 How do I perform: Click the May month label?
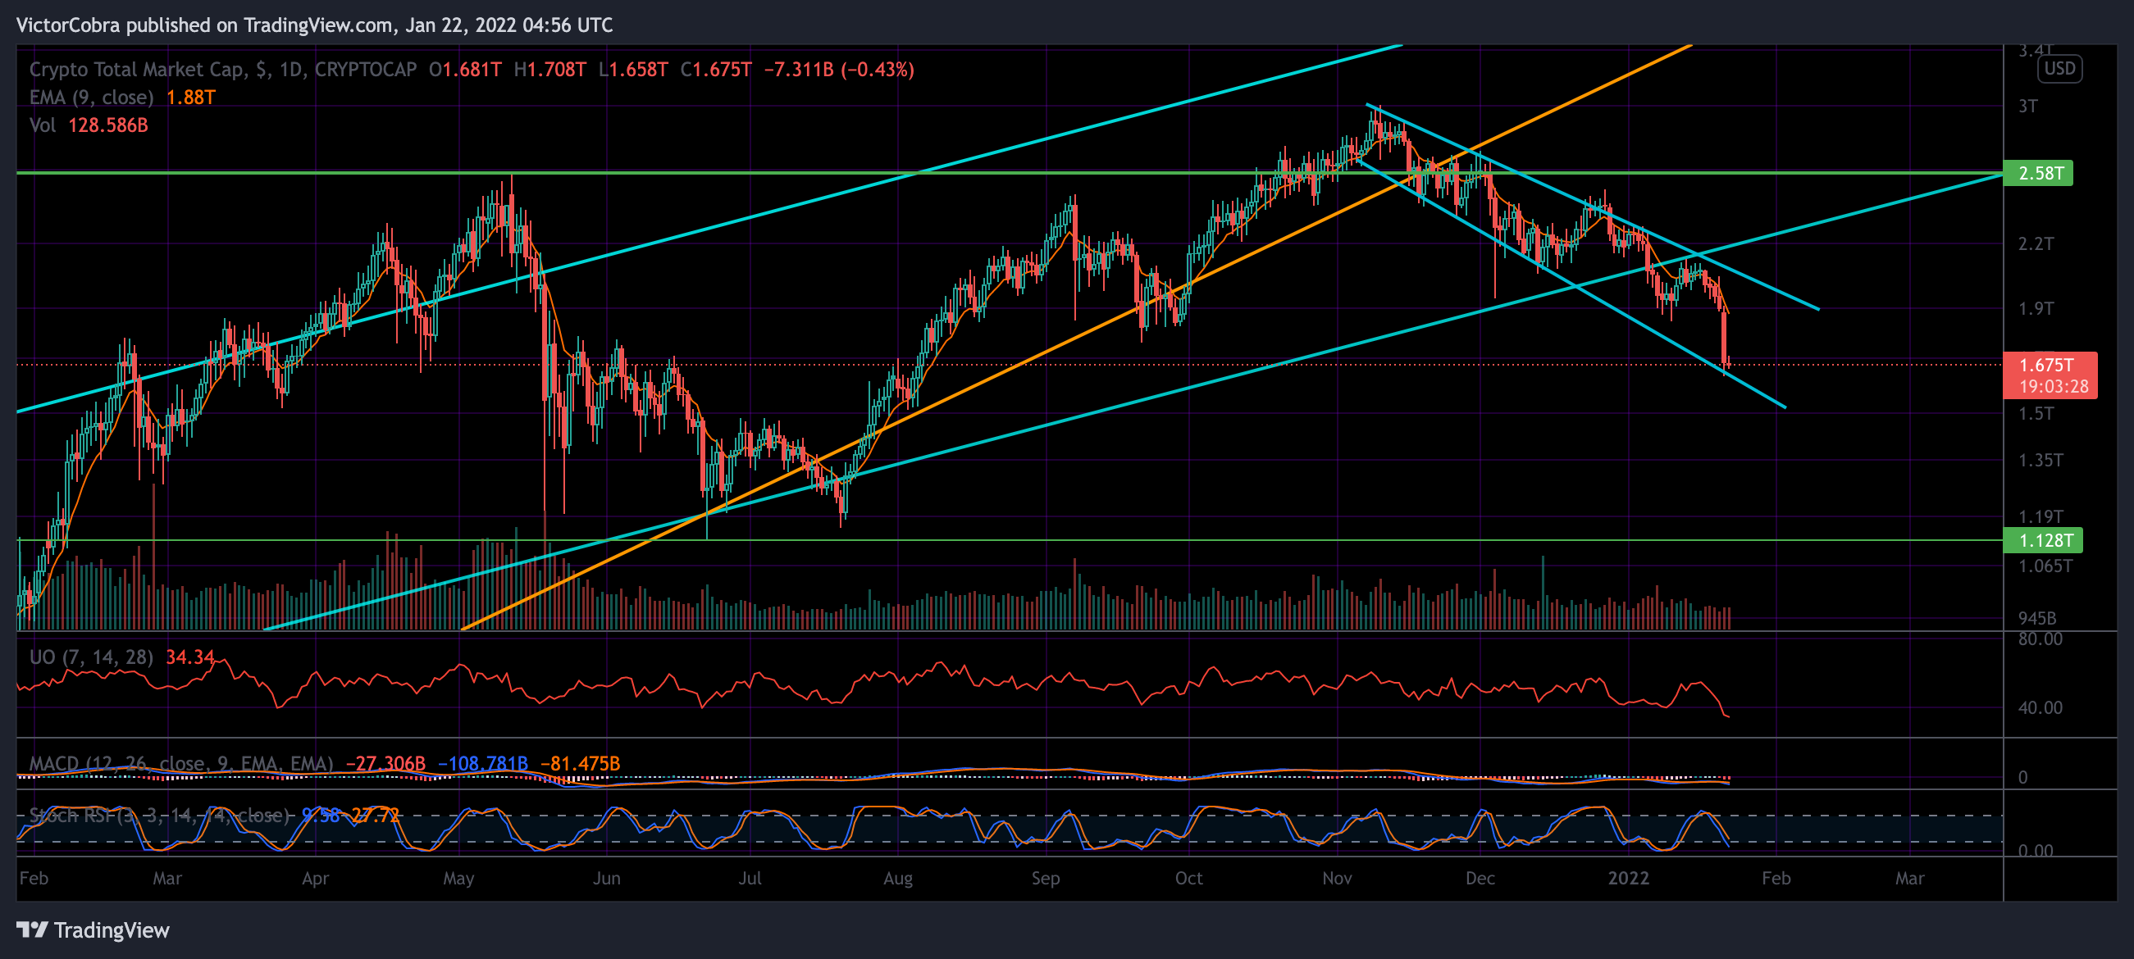[459, 878]
